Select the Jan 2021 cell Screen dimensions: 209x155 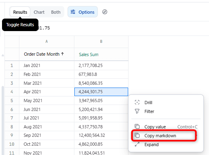pyautogui.click(x=46, y=65)
